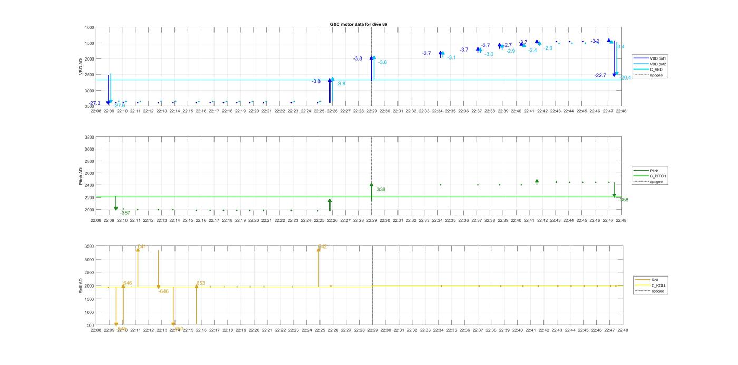Click "apogee" in the Roll legend
The height and width of the screenshot is (365, 738).
[x=650, y=291]
